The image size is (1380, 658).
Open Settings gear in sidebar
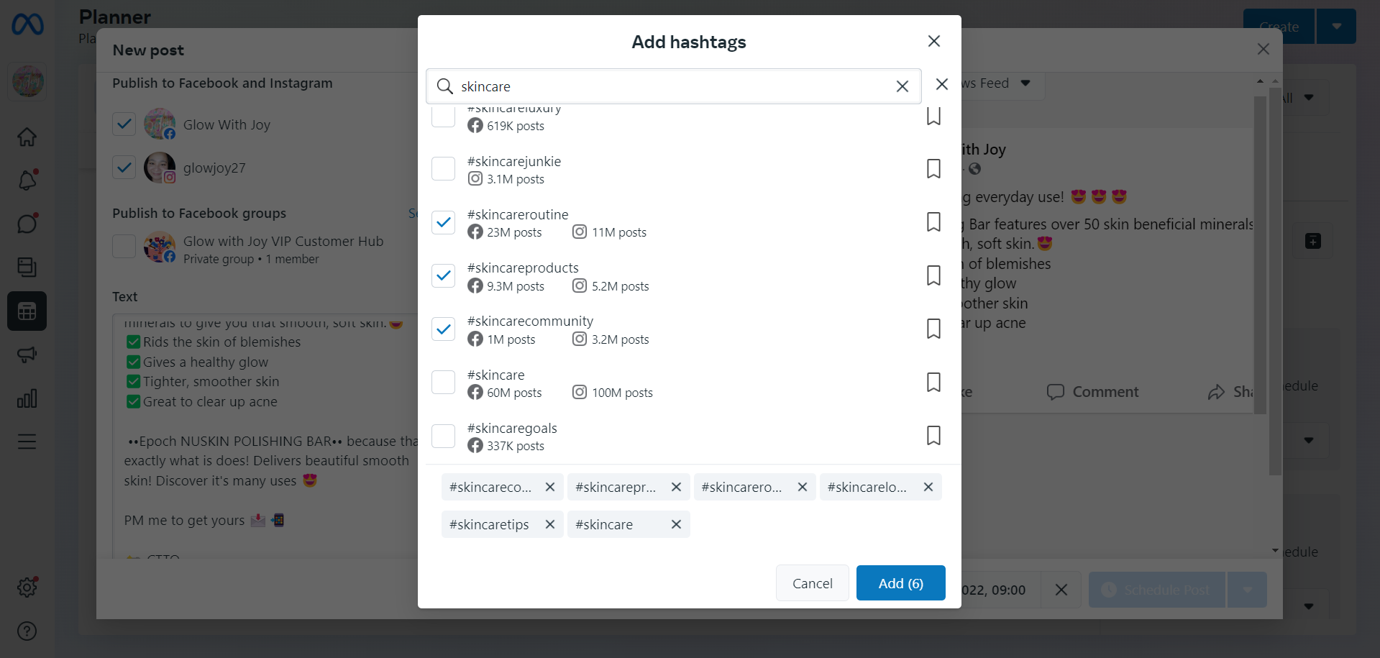pos(27,588)
